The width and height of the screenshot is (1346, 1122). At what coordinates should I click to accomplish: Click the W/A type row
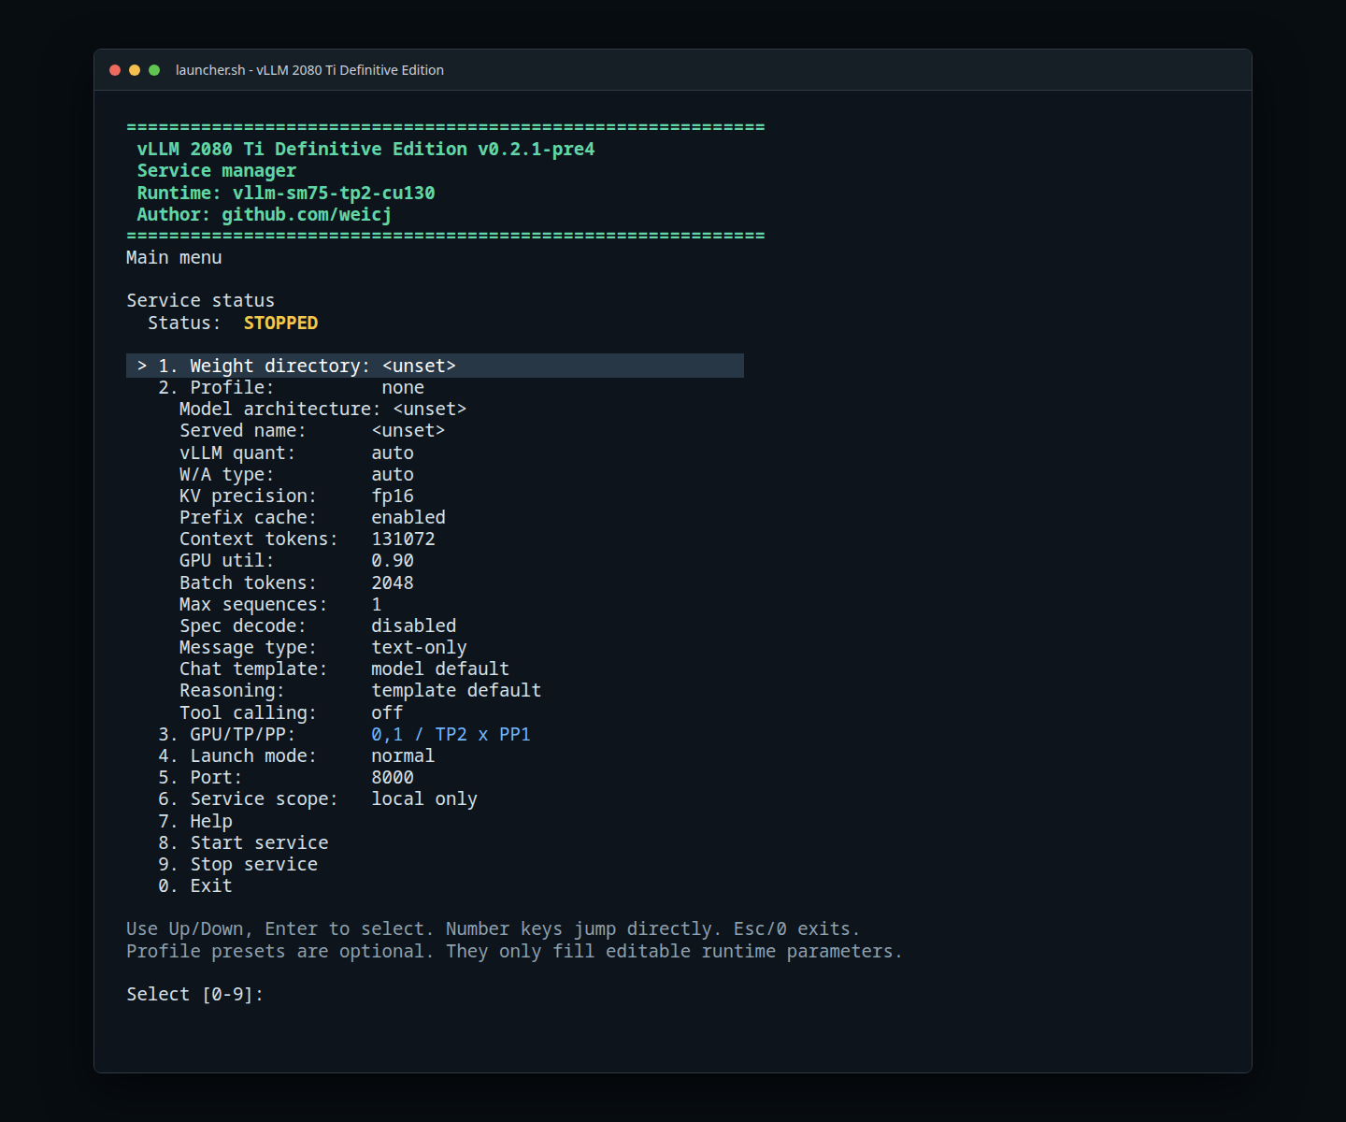[296, 475]
